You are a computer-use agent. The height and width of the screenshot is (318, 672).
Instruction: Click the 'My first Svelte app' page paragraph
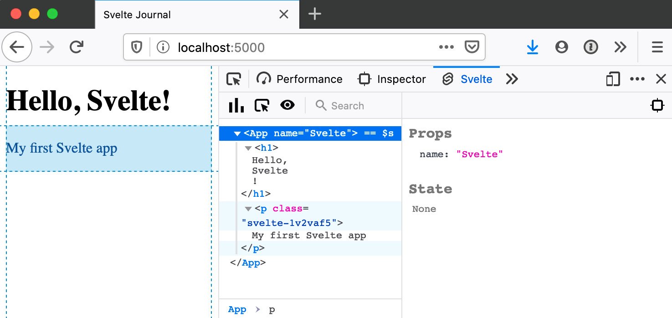point(62,148)
